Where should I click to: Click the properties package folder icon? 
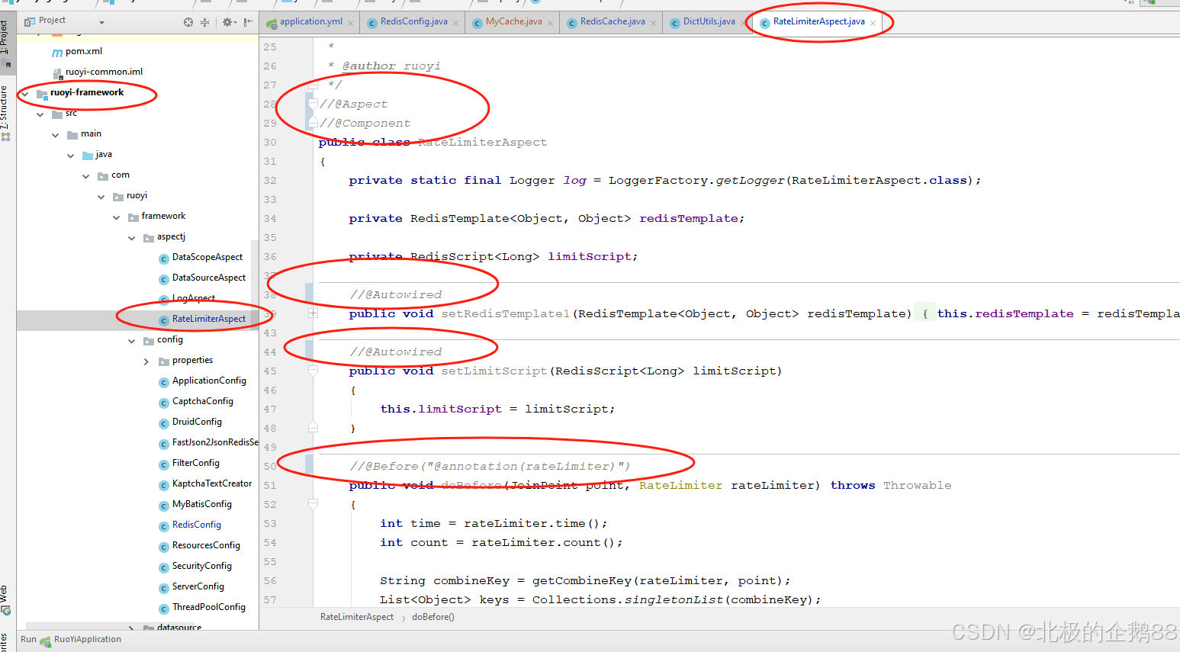pyautogui.click(x=163, y=361)
